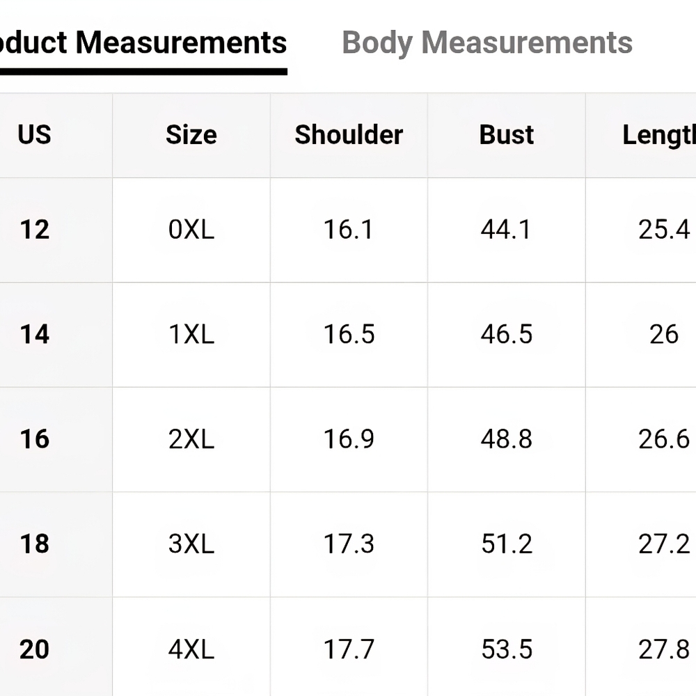Click the Length column header

[659, 136]
